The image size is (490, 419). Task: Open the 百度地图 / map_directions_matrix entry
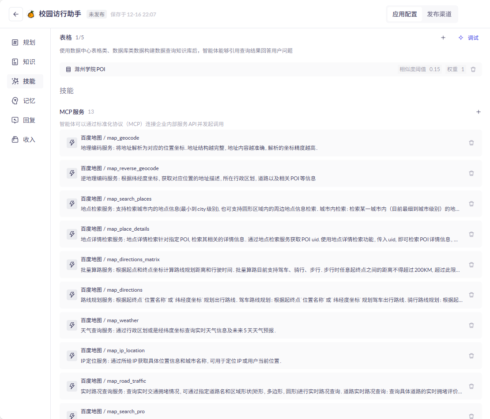tap(271, 265)
